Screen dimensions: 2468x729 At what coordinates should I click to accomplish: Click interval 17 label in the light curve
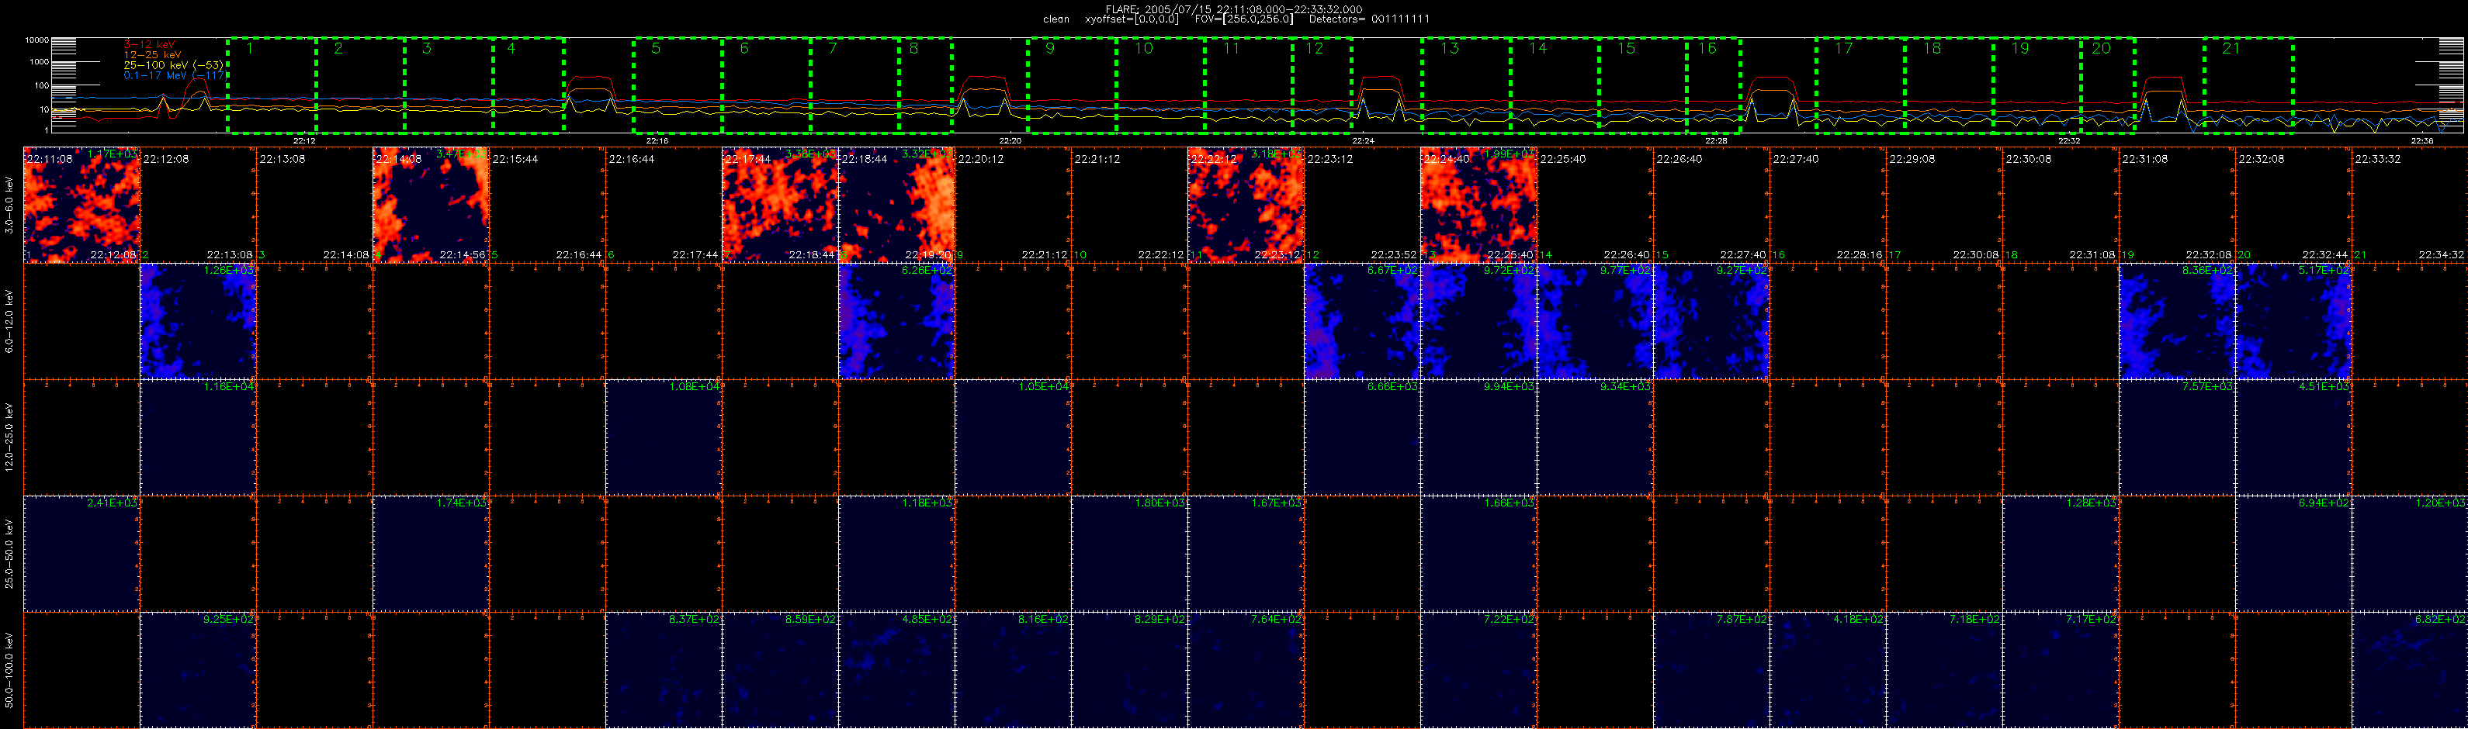(x=1843, y=48)
